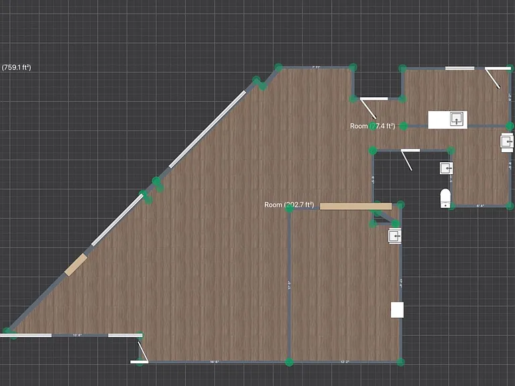515x386 pixels.
Task: Select the 13' 6" wall dimension label
Action: pos(77,335)
